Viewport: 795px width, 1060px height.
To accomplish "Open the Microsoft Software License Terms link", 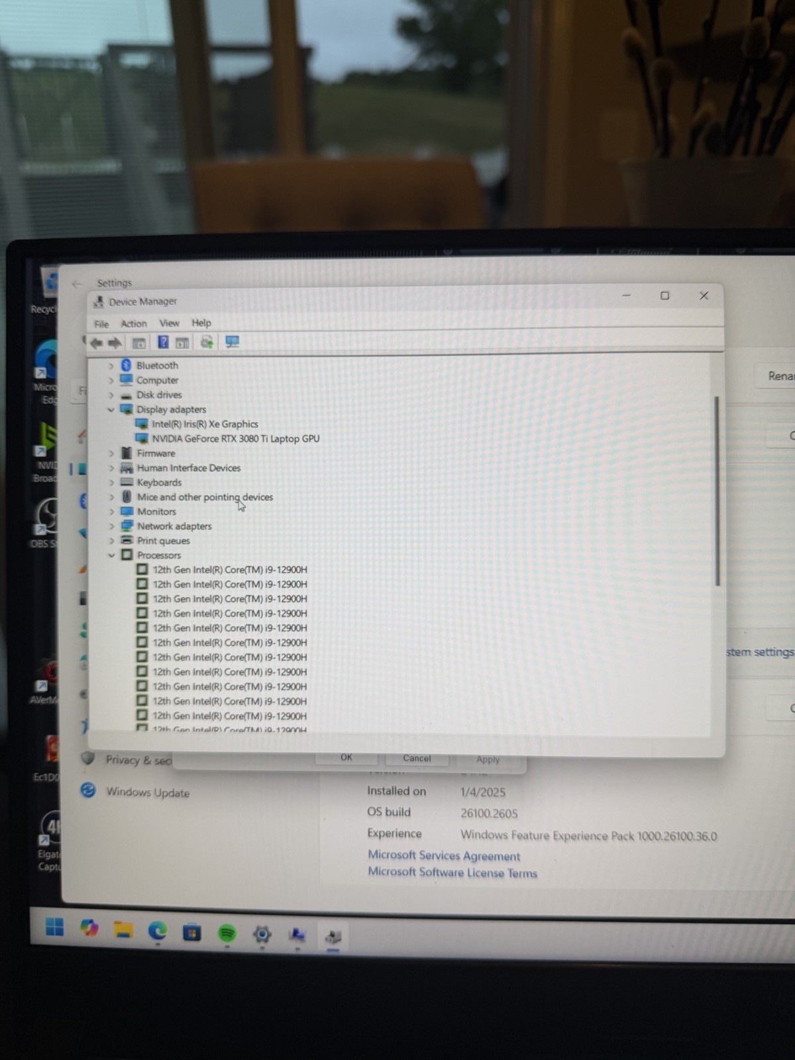I will [452, 873].
